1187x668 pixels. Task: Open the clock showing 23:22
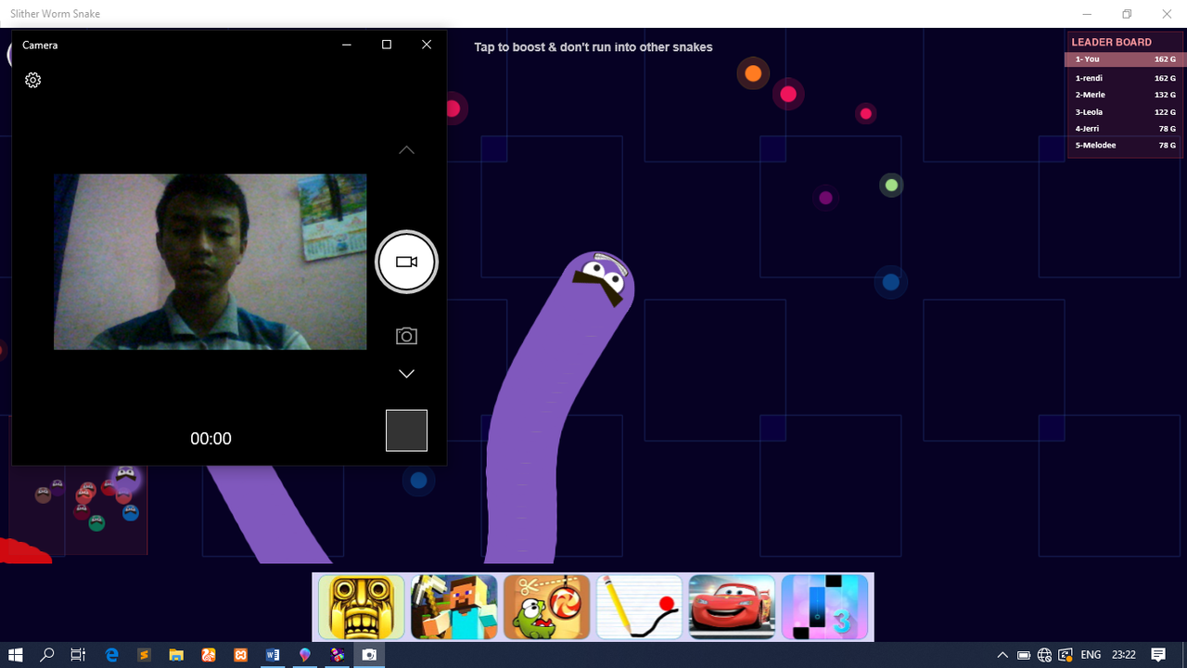coord(1124,655)
